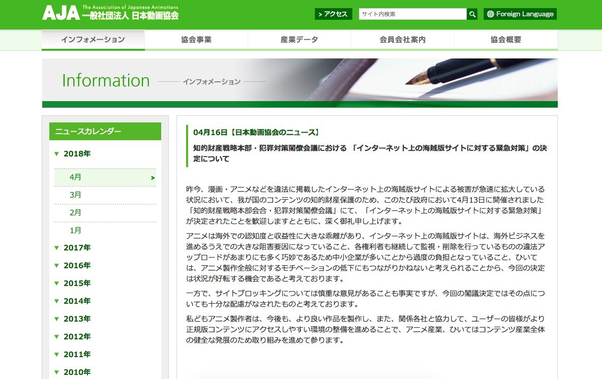Image resolution: width=602 pixels, height=379 pixels.
Task: Click the arrow icon beside 4月
Action: pyautogui.click(x=154, y=177)
